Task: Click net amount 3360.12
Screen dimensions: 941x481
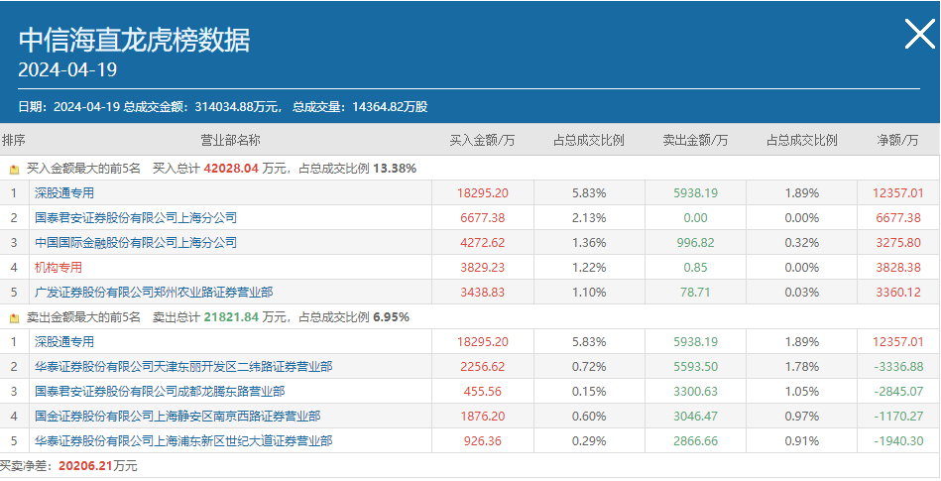Action: point(897,293)
